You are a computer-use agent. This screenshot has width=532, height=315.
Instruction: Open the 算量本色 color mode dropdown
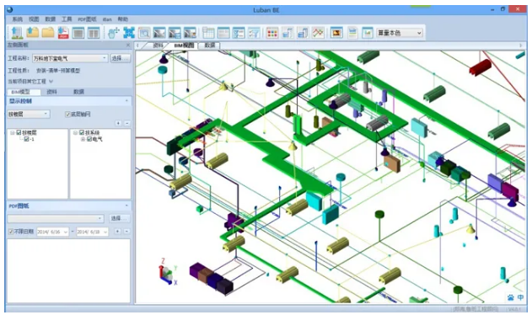(400, 33)
